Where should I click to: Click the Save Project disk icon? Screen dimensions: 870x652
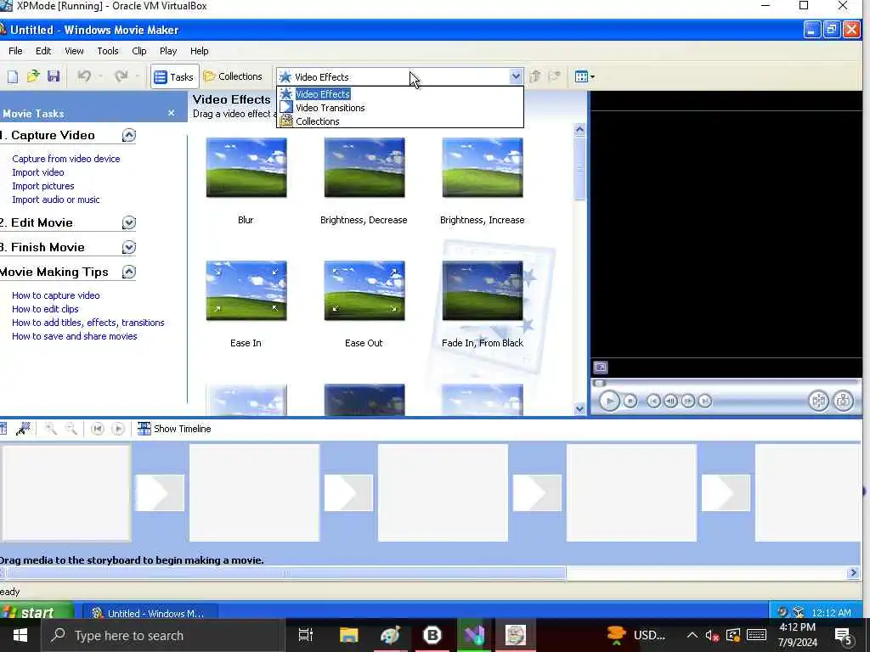pyautogui.click(x=54, y=76)
